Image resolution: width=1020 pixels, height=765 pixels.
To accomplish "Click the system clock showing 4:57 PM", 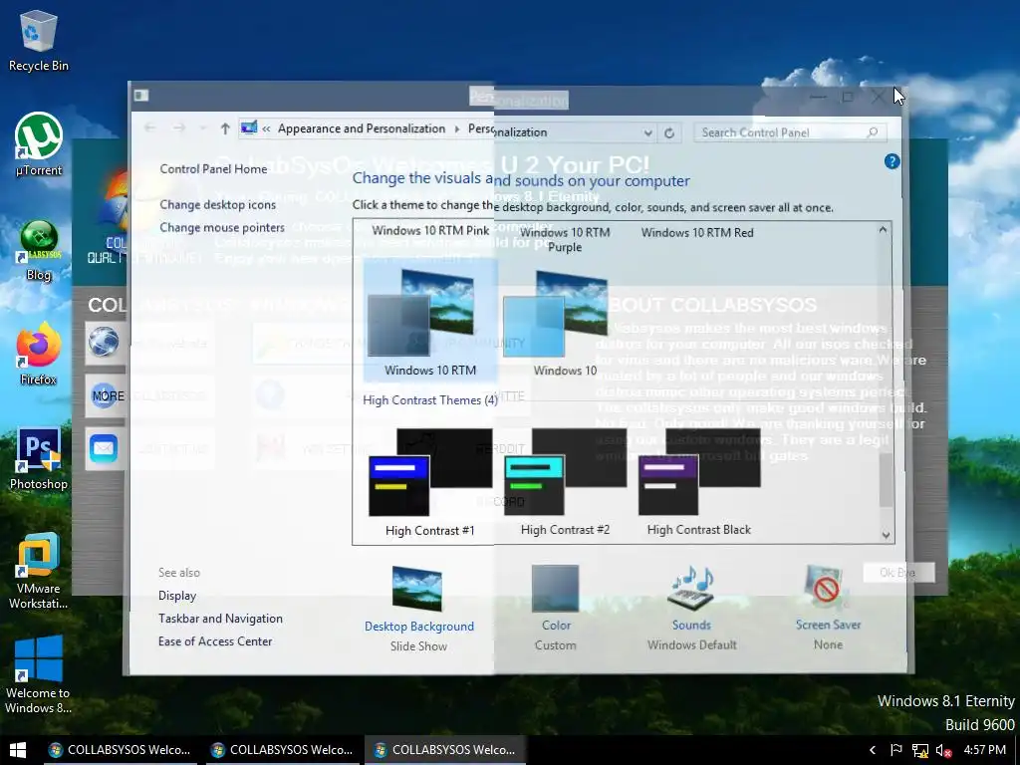I will (984, 750).
